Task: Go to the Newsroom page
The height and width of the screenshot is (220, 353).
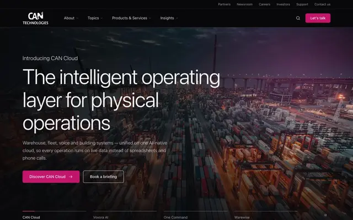Action: click(244, 4)
